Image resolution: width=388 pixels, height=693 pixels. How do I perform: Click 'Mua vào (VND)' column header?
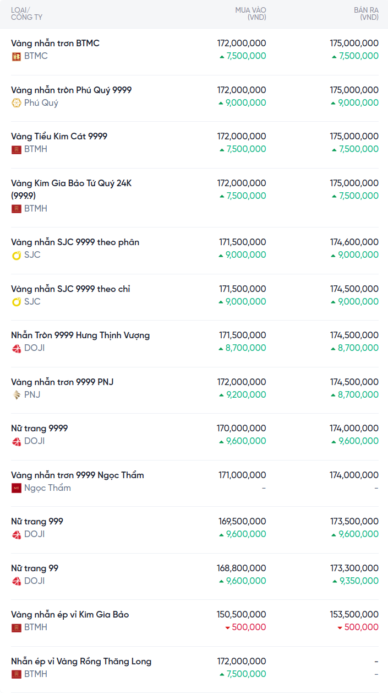(250, 14)
